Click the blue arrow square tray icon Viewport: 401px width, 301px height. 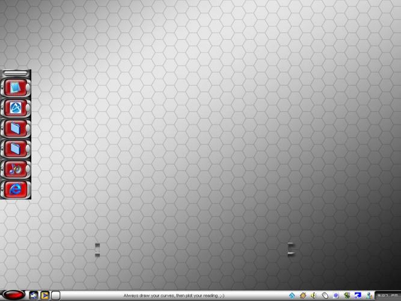pos(358,296)
